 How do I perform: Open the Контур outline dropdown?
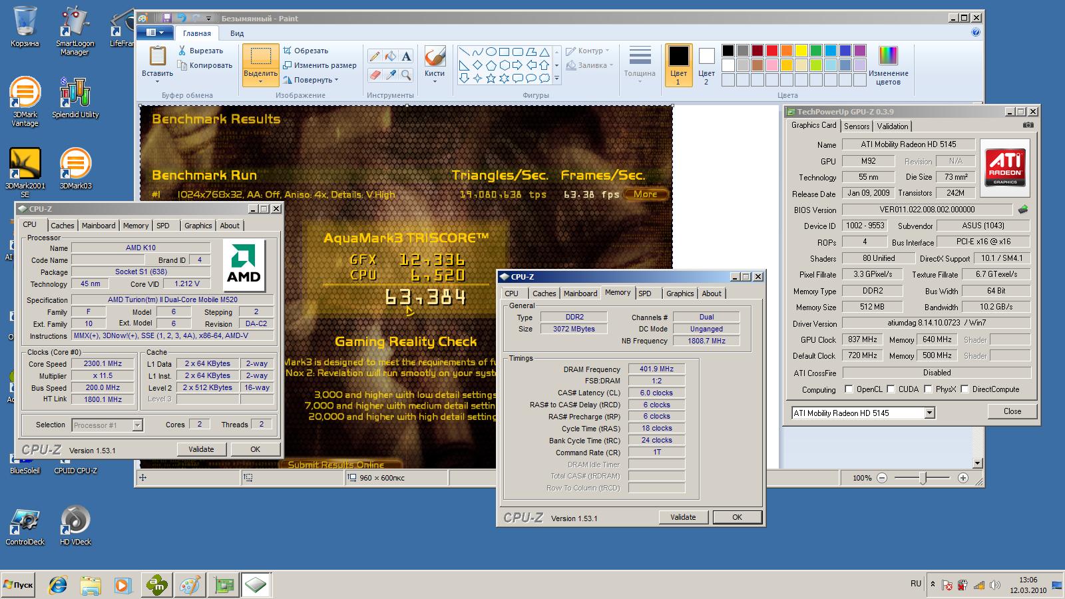pos(588,51)
